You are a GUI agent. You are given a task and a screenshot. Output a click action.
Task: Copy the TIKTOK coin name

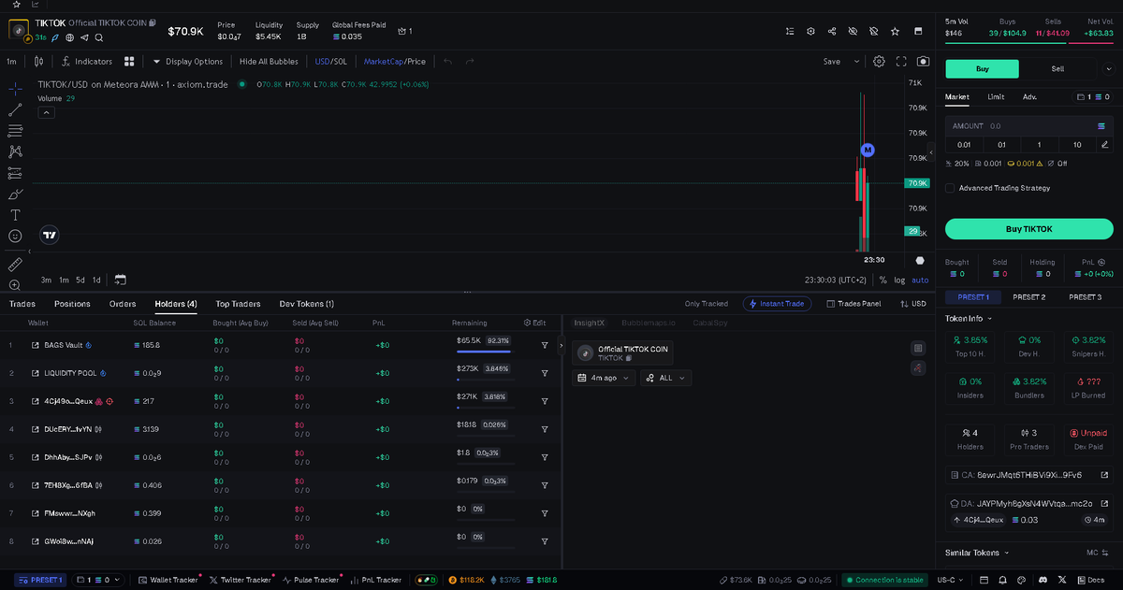click(153, 22)
